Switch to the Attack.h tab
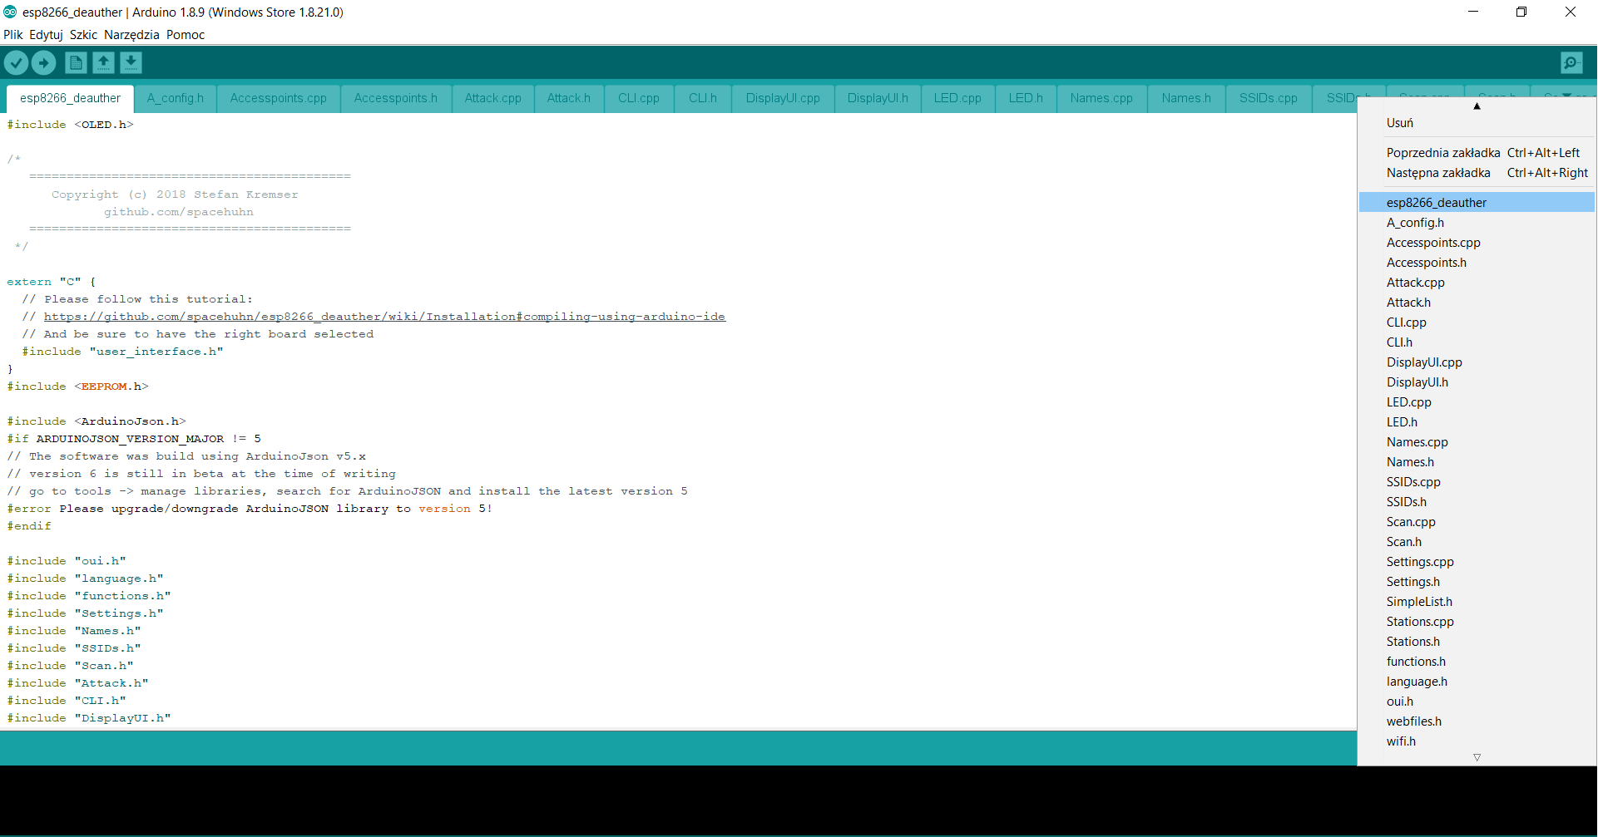The width and height of the screenshot is (1598, 837). pos(569,98)
